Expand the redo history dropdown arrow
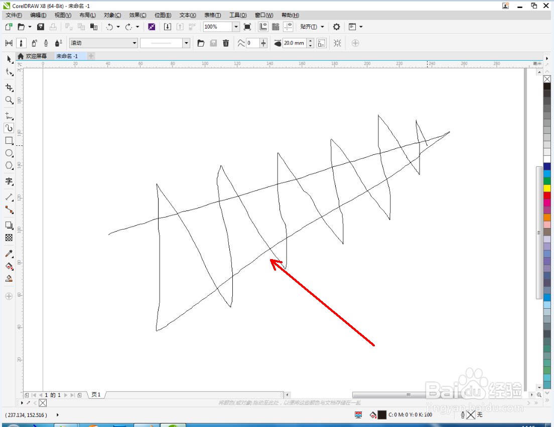Viewport: 554px width, 427px height. (x=137, y=27)
